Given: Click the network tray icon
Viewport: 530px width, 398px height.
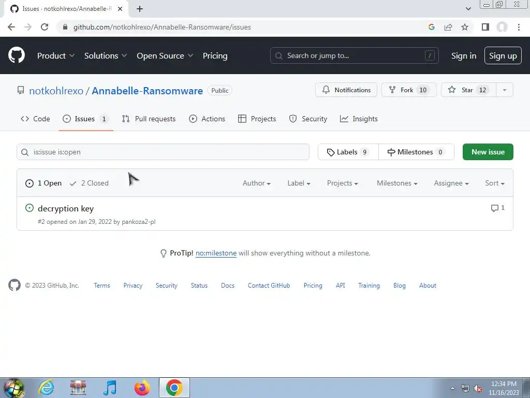Looking at the screenshot, I should coord(465,389).
